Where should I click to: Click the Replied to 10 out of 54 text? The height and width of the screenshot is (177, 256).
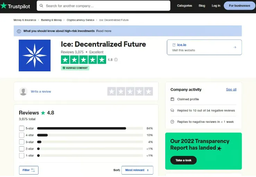click(206, 110)
